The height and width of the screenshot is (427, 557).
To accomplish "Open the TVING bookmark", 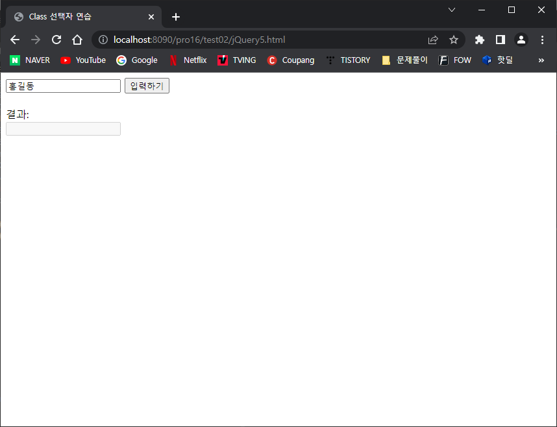I will click(236, 60).
